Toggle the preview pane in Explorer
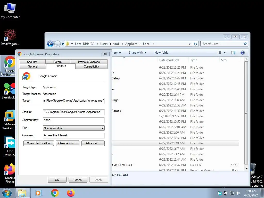 pyautogui.click(x=233, y=53)
